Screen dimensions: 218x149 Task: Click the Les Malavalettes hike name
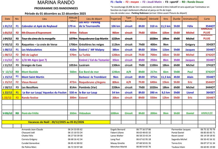(x=32, y=49)
